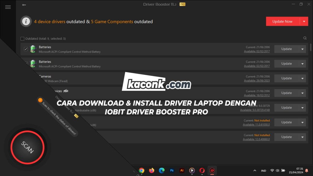Update the second Batteries driver

[x=286, y=64]
